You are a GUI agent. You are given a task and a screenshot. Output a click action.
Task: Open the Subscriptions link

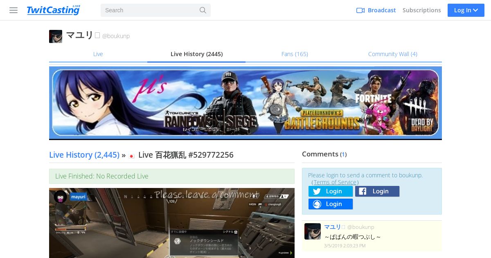(x=422, y=10)
